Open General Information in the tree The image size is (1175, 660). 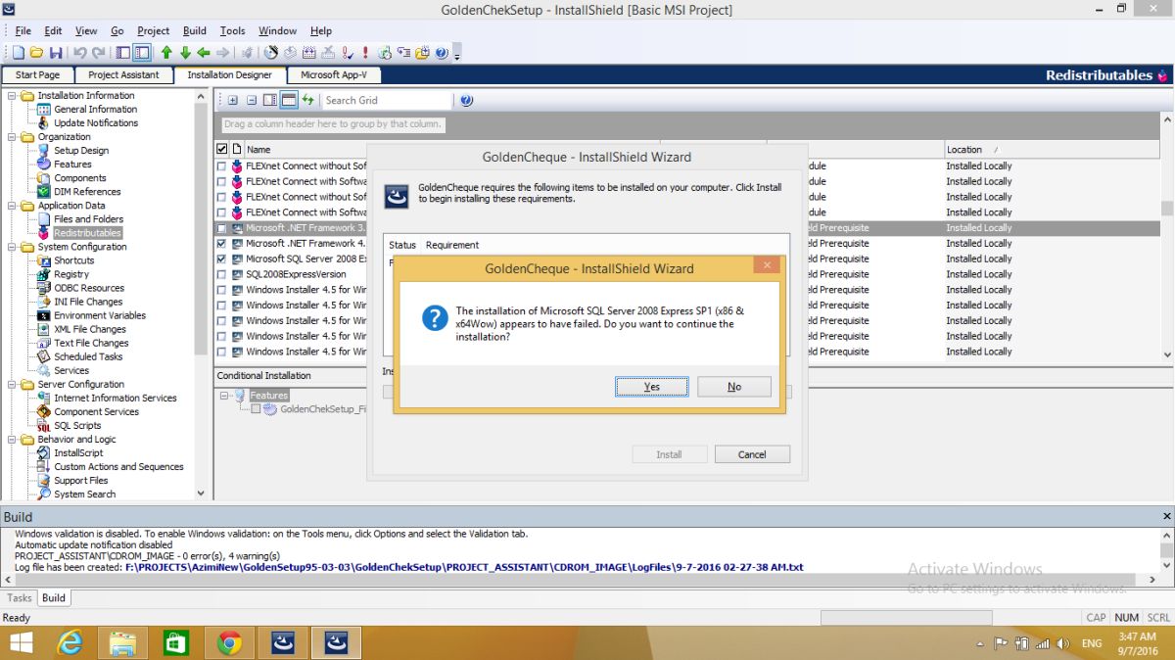(95, 110)
